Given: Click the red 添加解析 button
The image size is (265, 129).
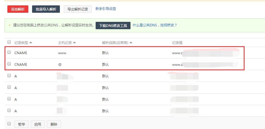Looking at the screenshot, I should click(x=18, y=9).
